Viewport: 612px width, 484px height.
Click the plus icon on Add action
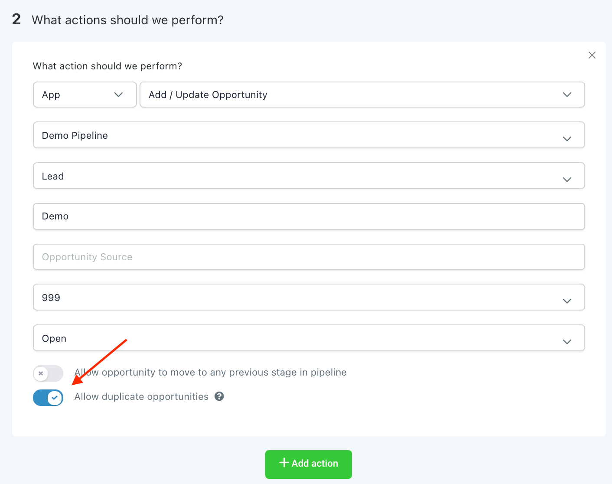pos(284,463)
